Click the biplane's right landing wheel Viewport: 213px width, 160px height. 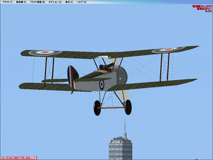click(x=128, y=107)
